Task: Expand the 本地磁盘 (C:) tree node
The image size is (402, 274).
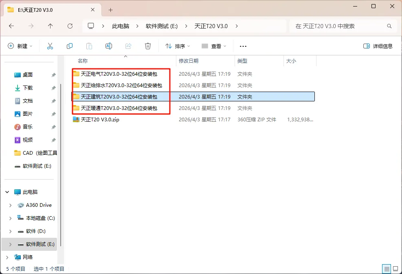Action: pos(10,218)
